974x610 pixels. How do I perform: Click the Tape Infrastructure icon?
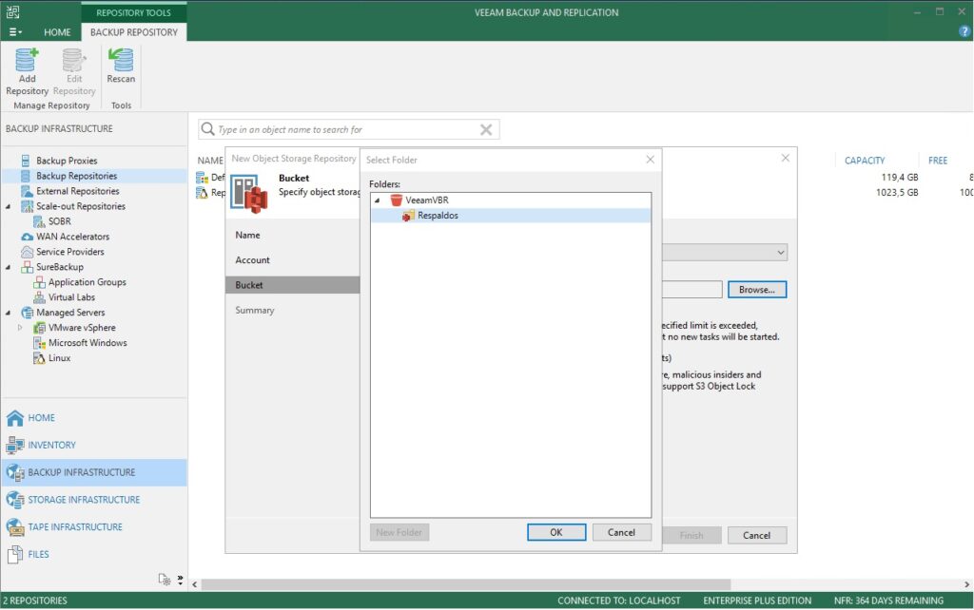tap(15, 526)
